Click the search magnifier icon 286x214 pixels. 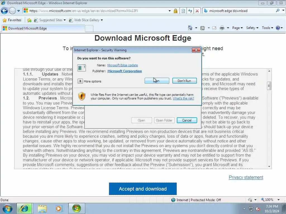[278, 11]
